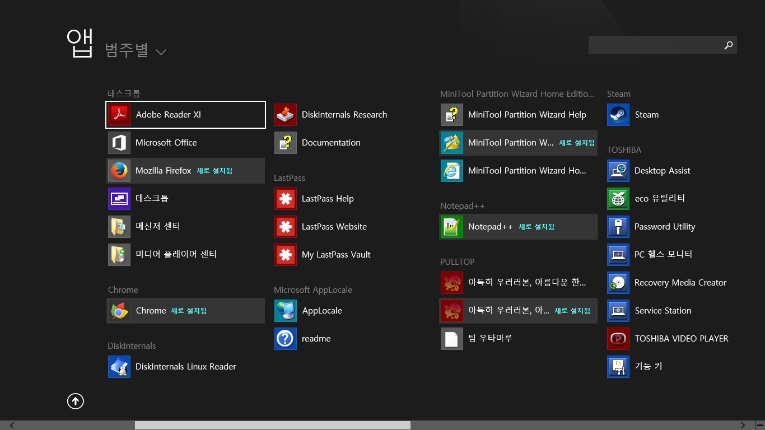Open the My LastPass Vault icon

pyautogui.click(x=286, y=255)
